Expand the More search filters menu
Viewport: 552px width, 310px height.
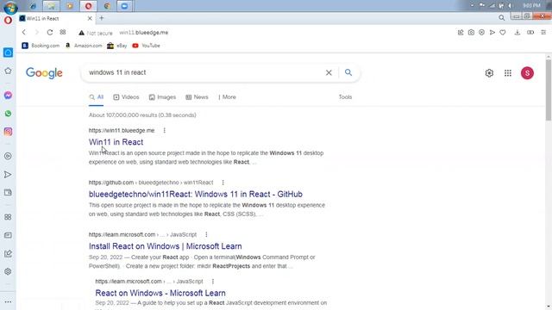tap(227, 97)
